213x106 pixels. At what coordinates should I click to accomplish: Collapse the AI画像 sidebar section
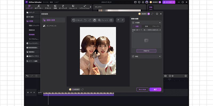tap(33, 21)
